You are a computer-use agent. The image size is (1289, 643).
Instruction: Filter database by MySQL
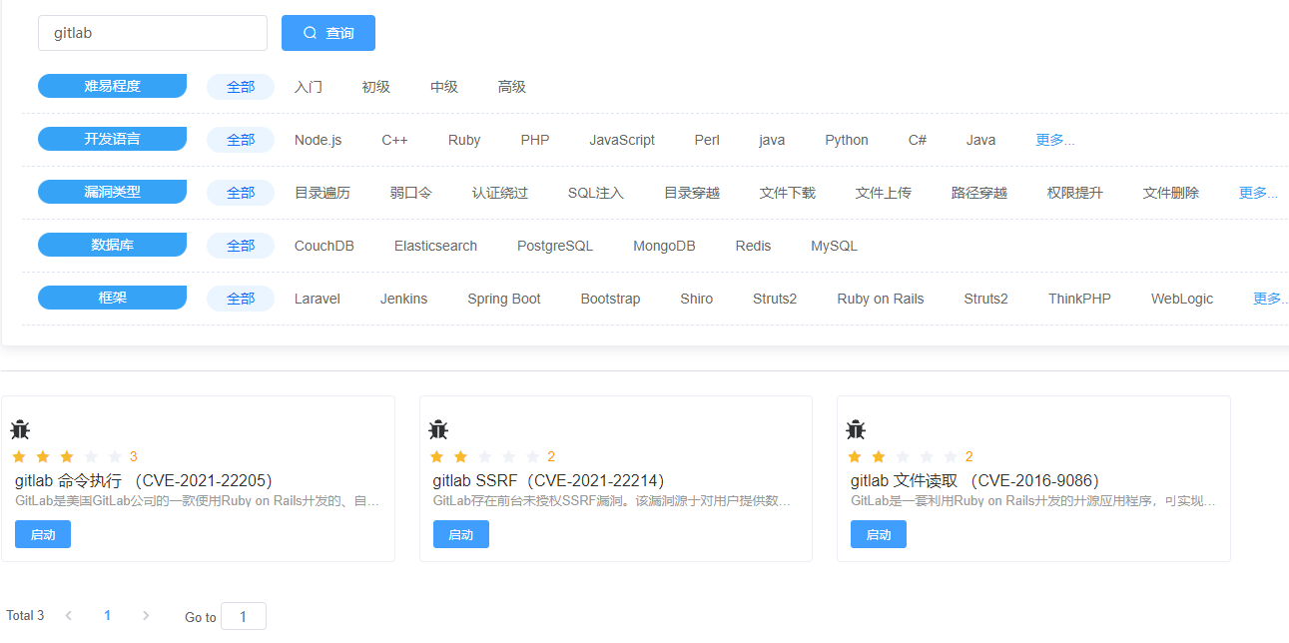834,246
